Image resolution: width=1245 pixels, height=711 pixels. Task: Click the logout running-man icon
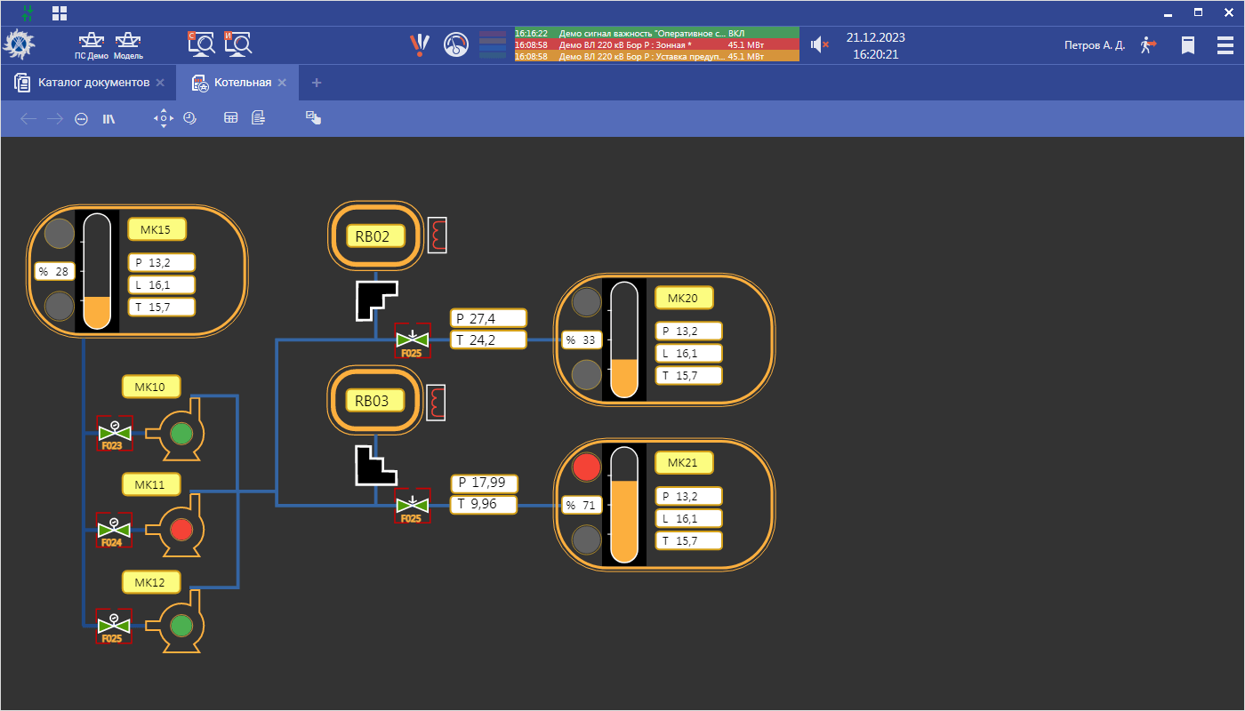pos(1148,45)
